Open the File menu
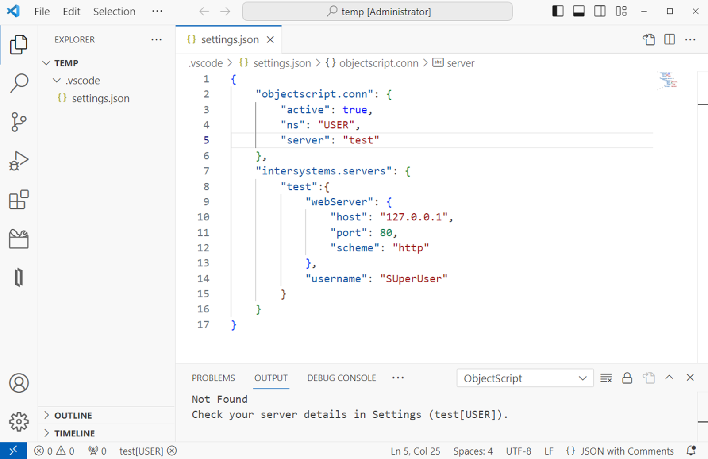 click(42, 12)
